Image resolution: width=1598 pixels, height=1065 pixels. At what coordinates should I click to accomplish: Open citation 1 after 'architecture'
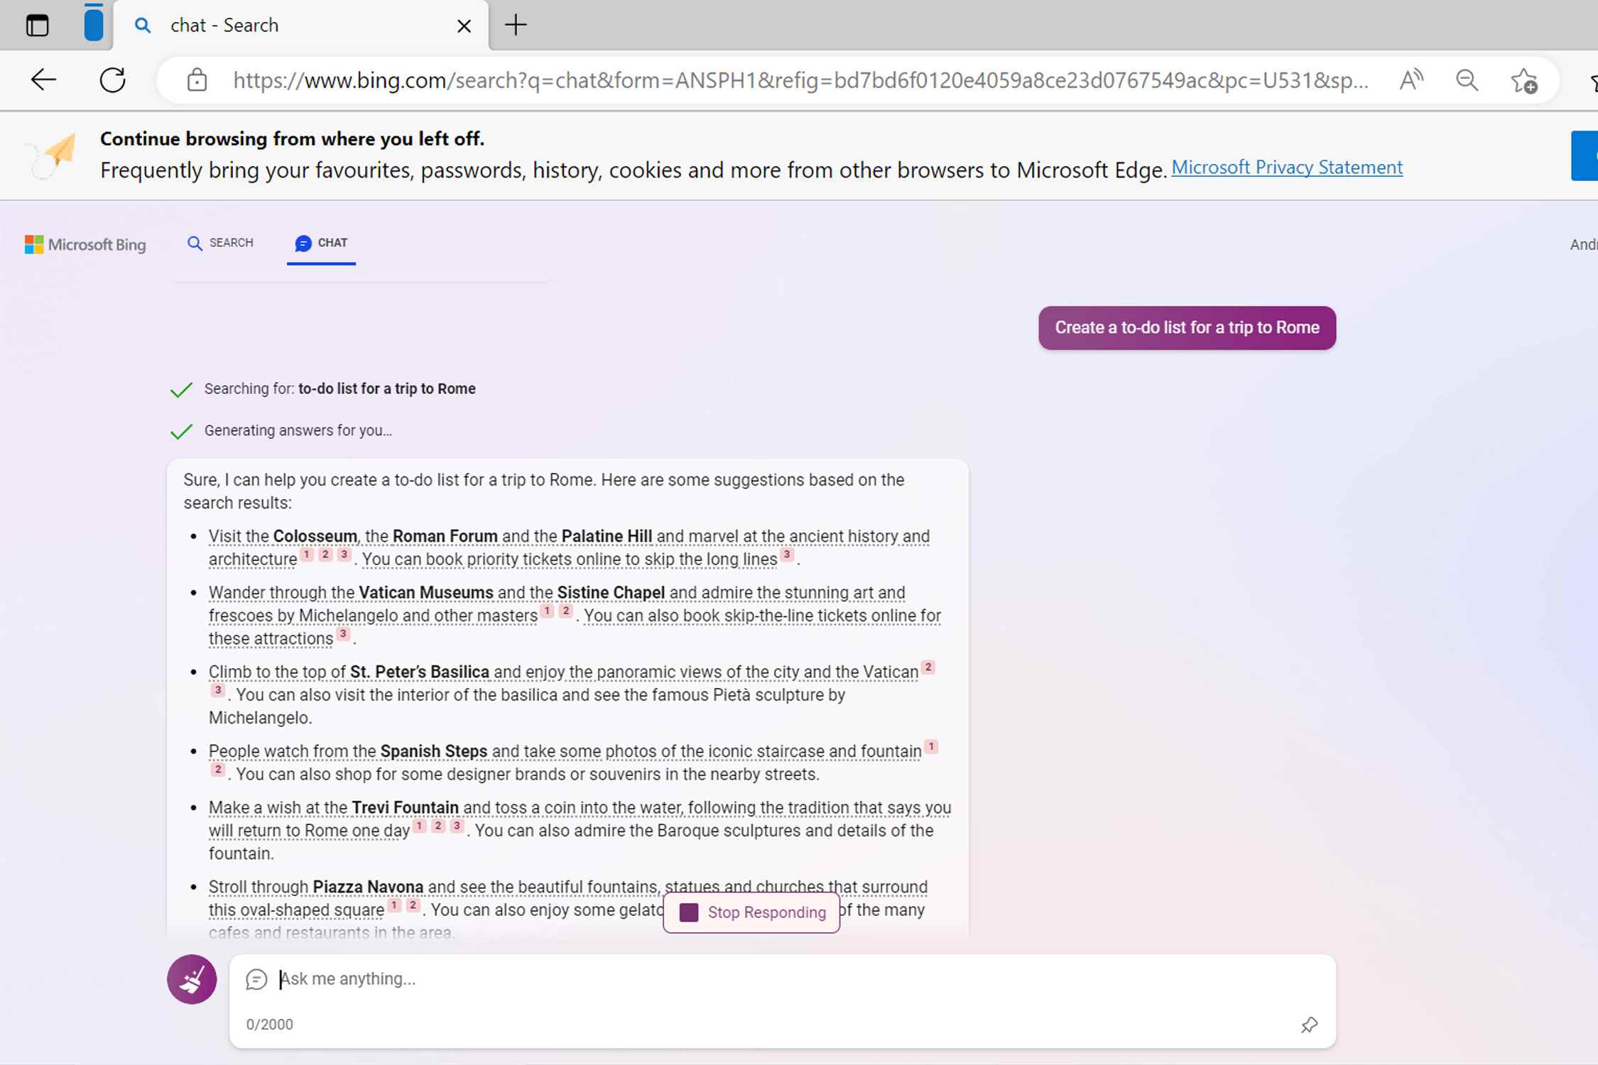pos(306,555)
